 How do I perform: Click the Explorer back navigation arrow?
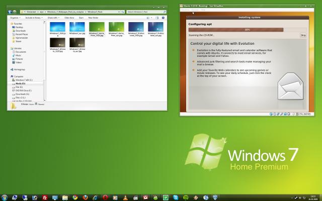(10, 12)
